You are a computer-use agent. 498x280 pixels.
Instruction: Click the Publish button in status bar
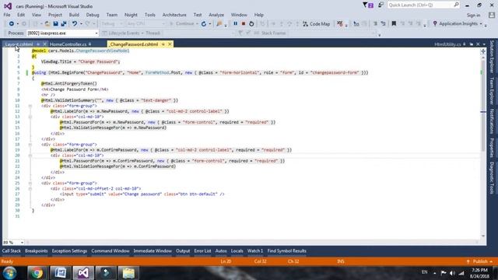(480, 261)
